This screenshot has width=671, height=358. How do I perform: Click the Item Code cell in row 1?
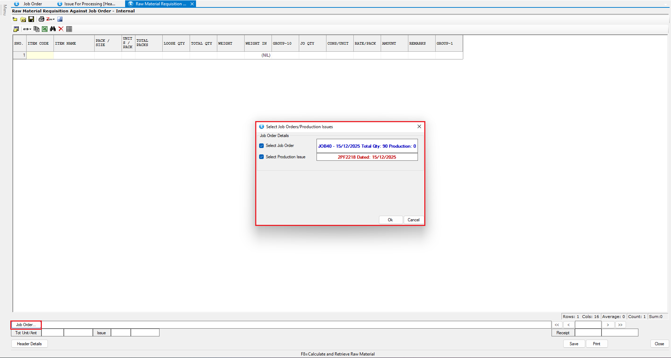tap(40, 55)
